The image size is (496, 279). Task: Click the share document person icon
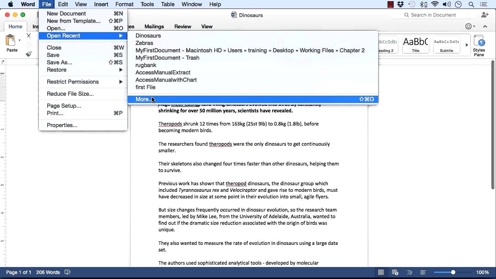pyautogui.click(x=485, y=15)
